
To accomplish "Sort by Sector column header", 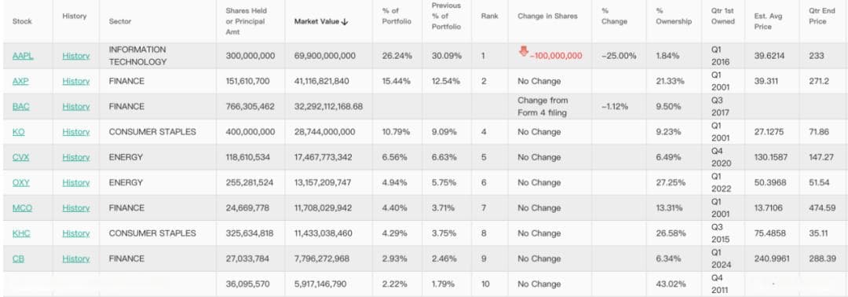I will tap(120, 22).
